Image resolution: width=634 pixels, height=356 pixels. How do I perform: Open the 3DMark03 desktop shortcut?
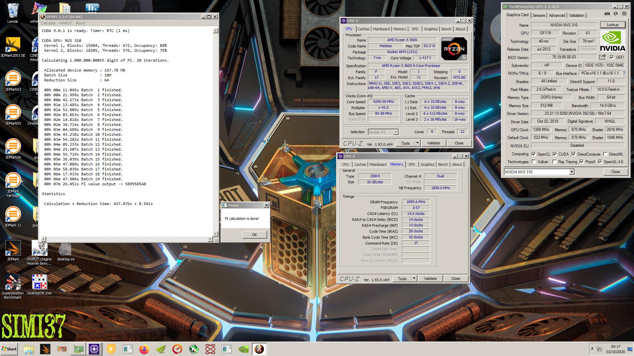tap(13, 81)
